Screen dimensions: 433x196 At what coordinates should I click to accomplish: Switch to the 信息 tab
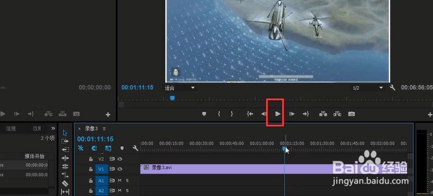point(11,129)
